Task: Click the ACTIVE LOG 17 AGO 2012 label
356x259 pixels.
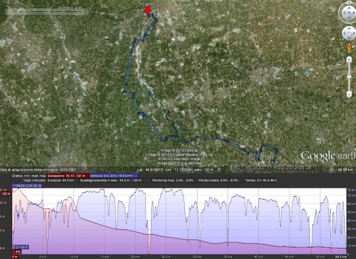Action: (x=273, y=168)
